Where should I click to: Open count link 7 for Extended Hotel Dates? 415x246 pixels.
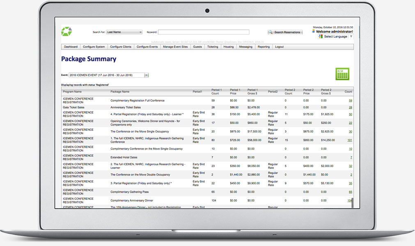351,157
